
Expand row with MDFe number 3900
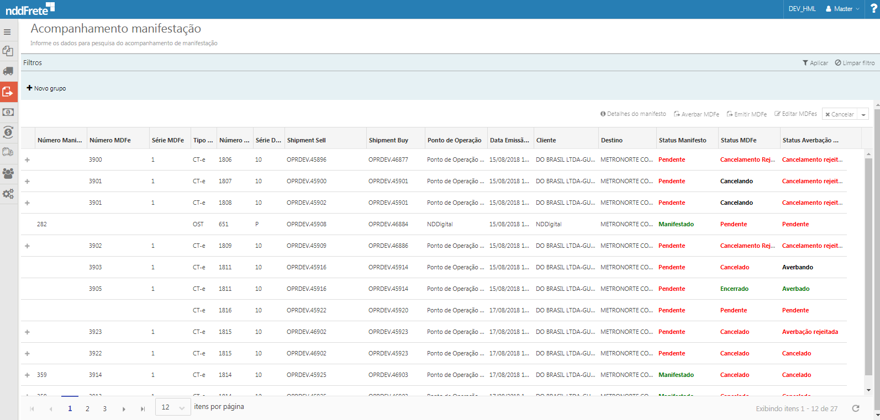tap(27, 160)
